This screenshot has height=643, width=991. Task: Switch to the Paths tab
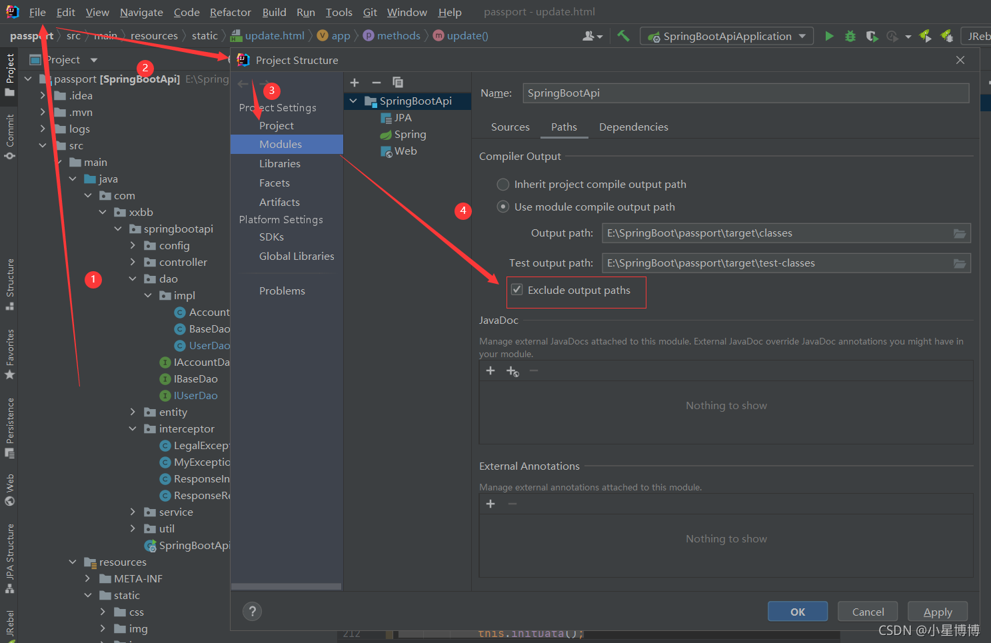pos(564,127)
